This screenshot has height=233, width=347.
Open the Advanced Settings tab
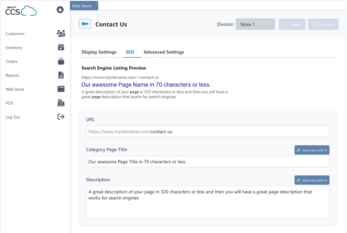pyautogui.click(x=164, y=52)
